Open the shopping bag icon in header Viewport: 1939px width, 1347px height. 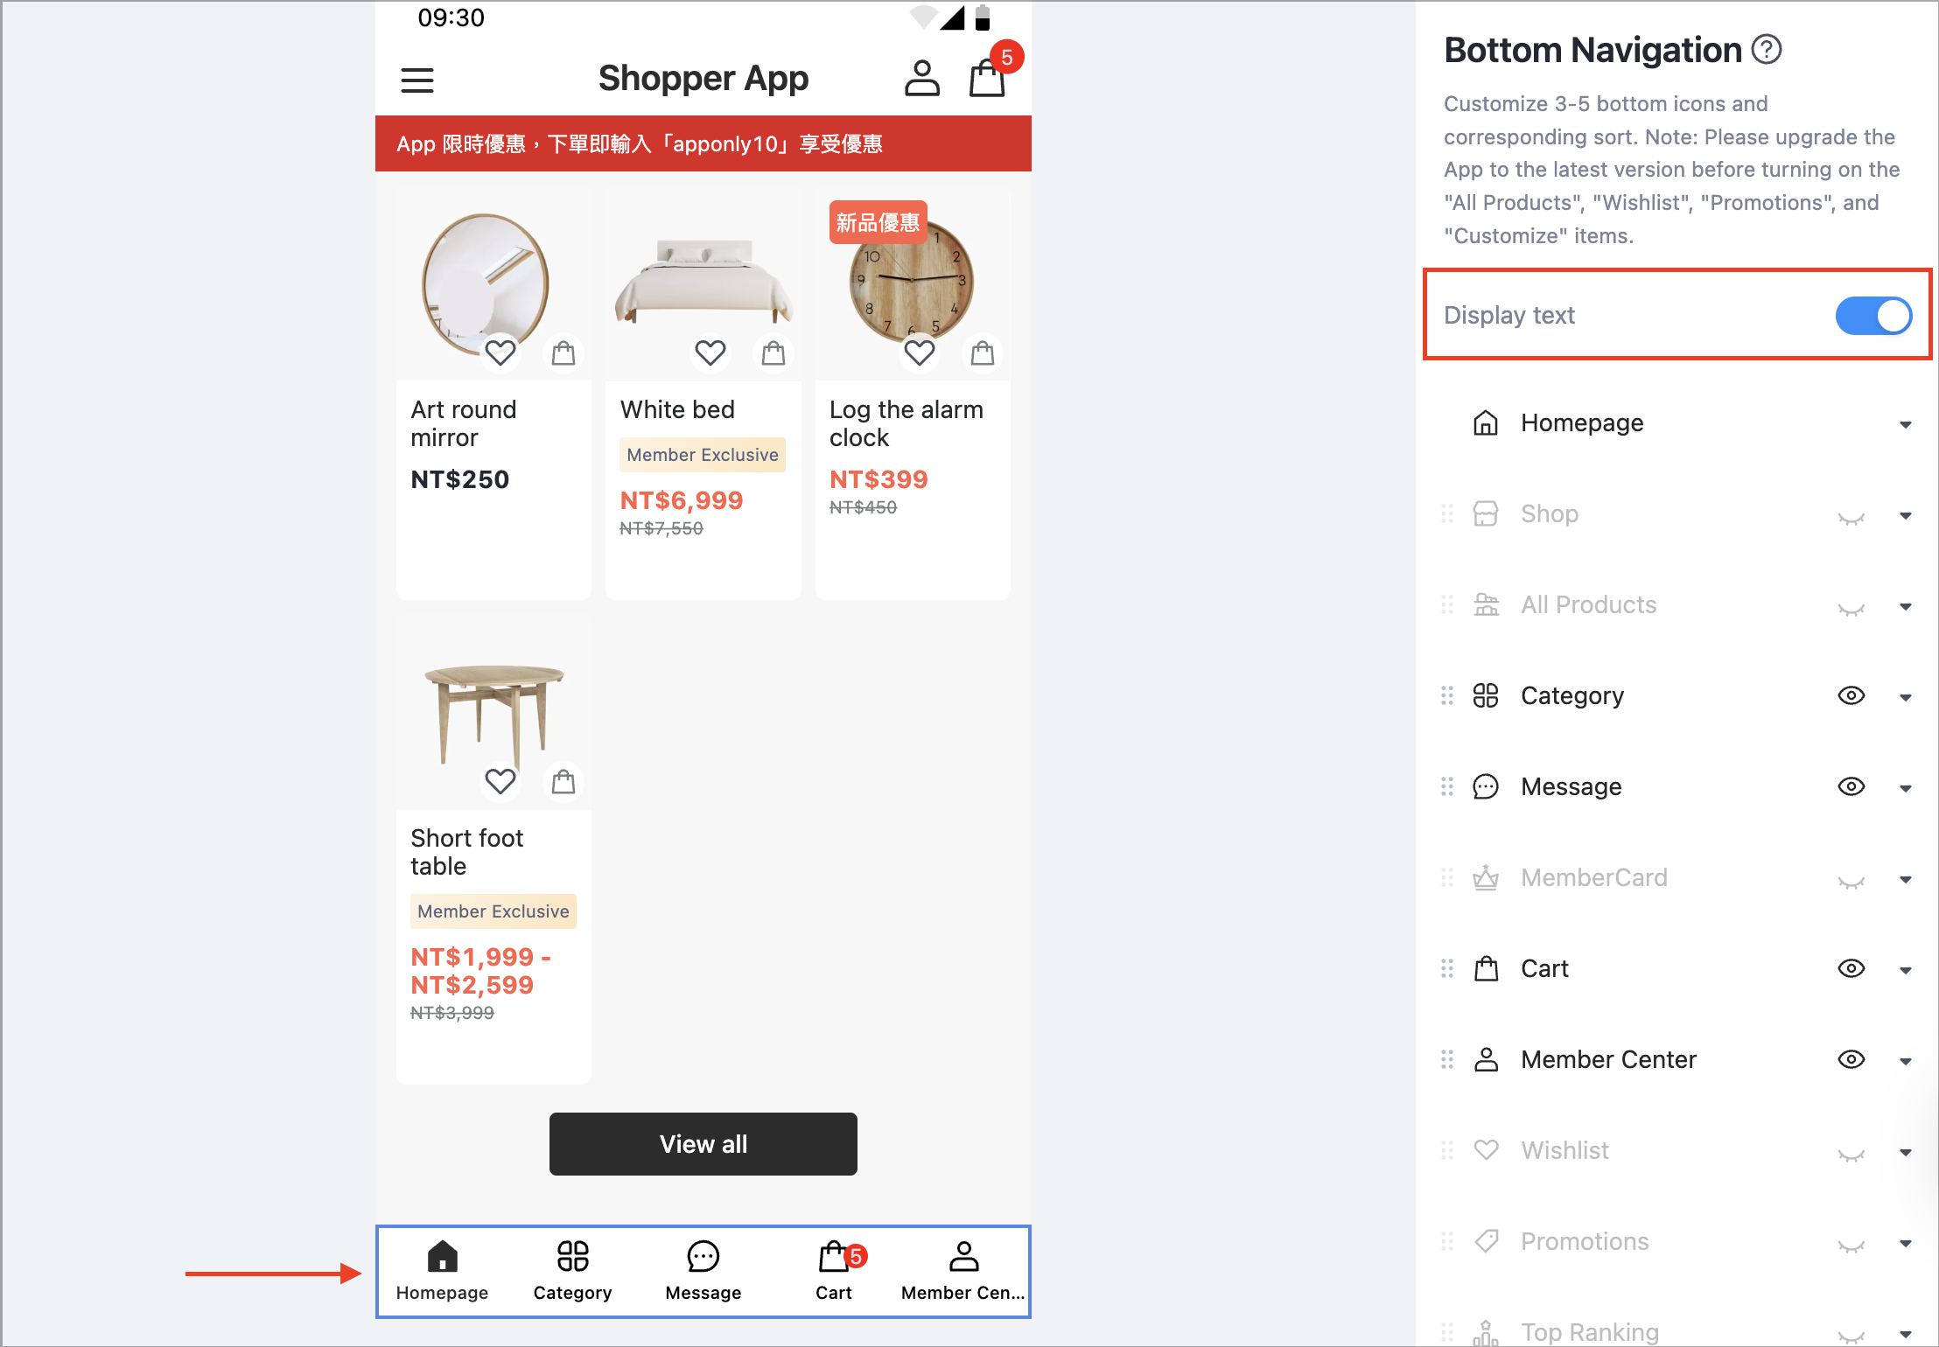coord(987,79)
